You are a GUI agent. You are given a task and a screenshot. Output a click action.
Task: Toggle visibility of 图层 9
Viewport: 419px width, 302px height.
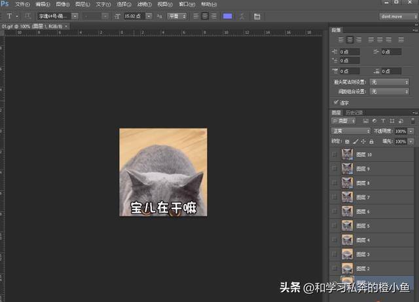335,168
